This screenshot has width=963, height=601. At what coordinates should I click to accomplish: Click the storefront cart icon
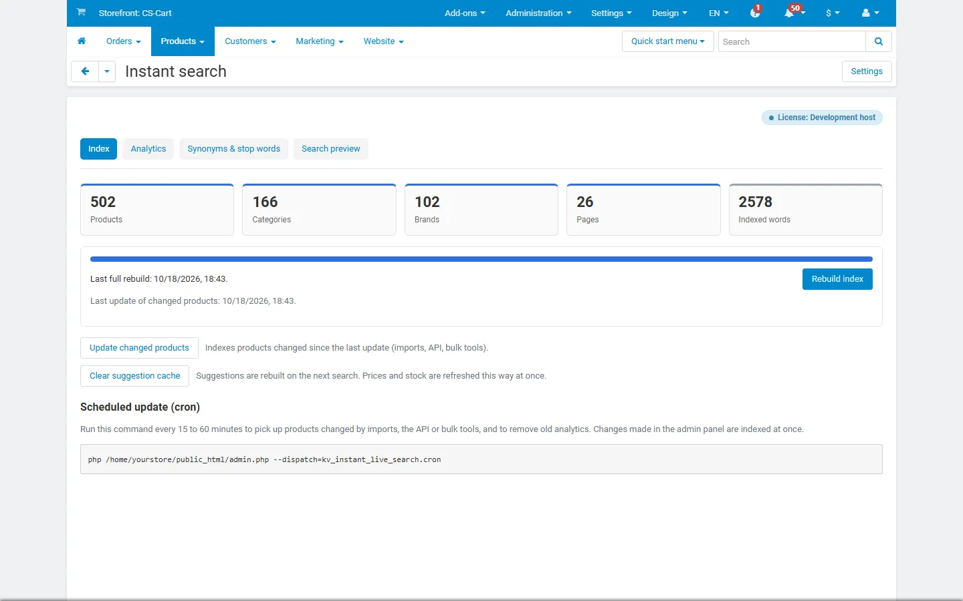coord(81,12)
